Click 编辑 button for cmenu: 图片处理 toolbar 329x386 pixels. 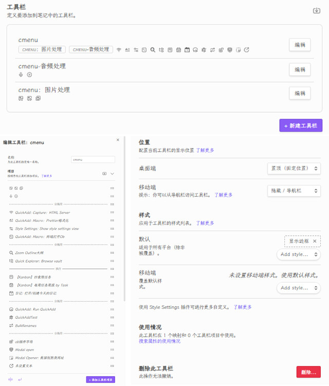tap(300, 93)
